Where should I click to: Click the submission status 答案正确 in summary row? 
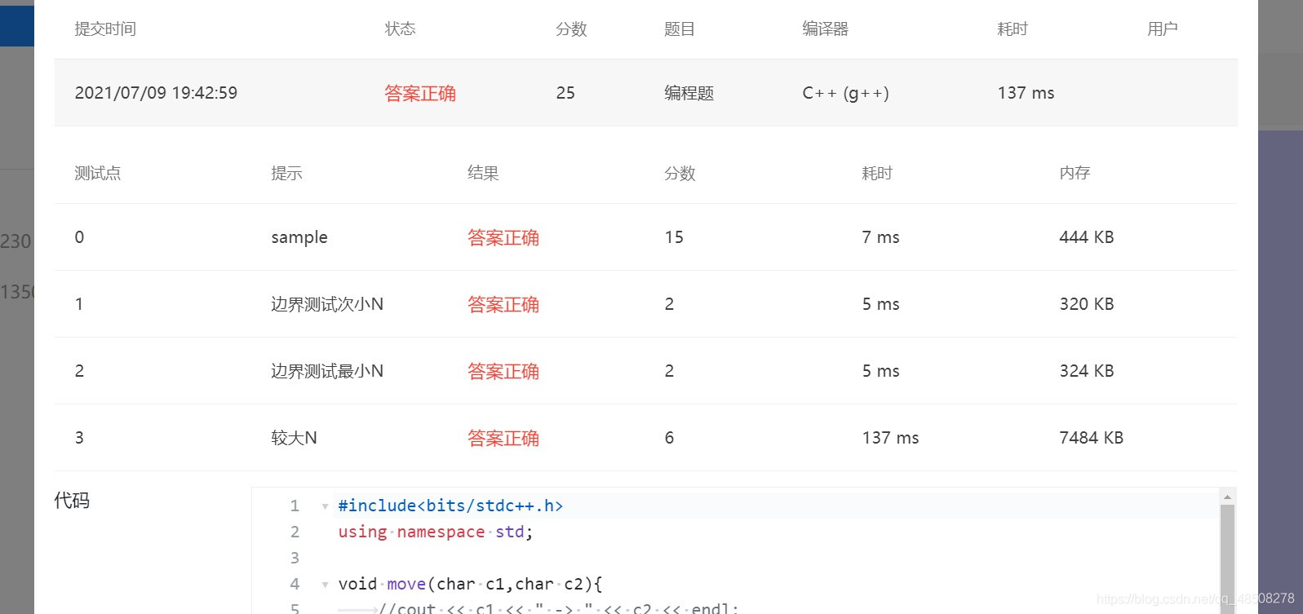[x=420, y=94]
